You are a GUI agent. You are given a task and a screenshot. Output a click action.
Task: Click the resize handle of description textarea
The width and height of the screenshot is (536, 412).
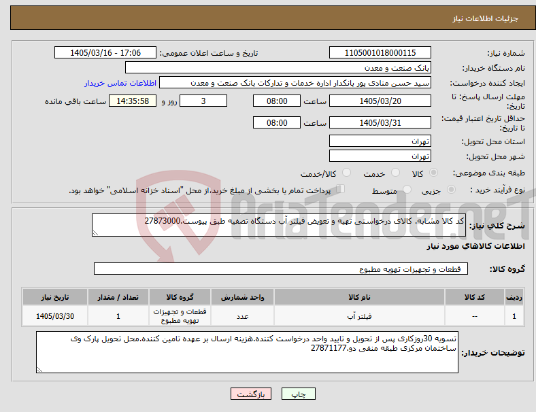pyautogui.click(x=95, y=233)
